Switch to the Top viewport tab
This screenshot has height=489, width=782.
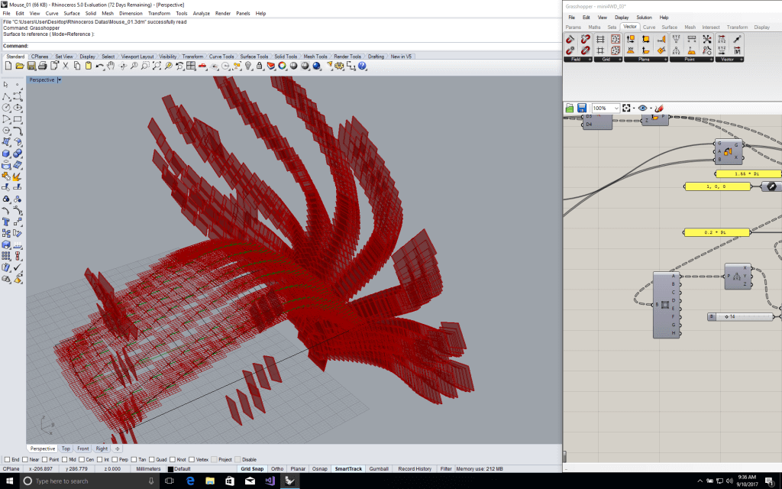pos(66,449)
